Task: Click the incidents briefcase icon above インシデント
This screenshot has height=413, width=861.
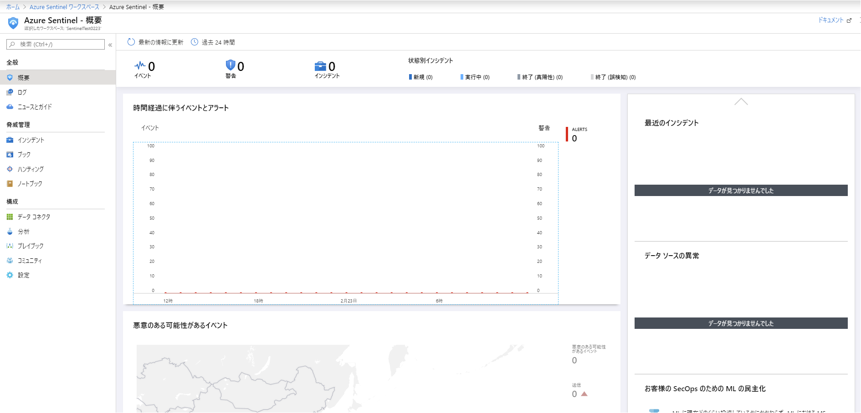Action: click(x=320, y=66)
